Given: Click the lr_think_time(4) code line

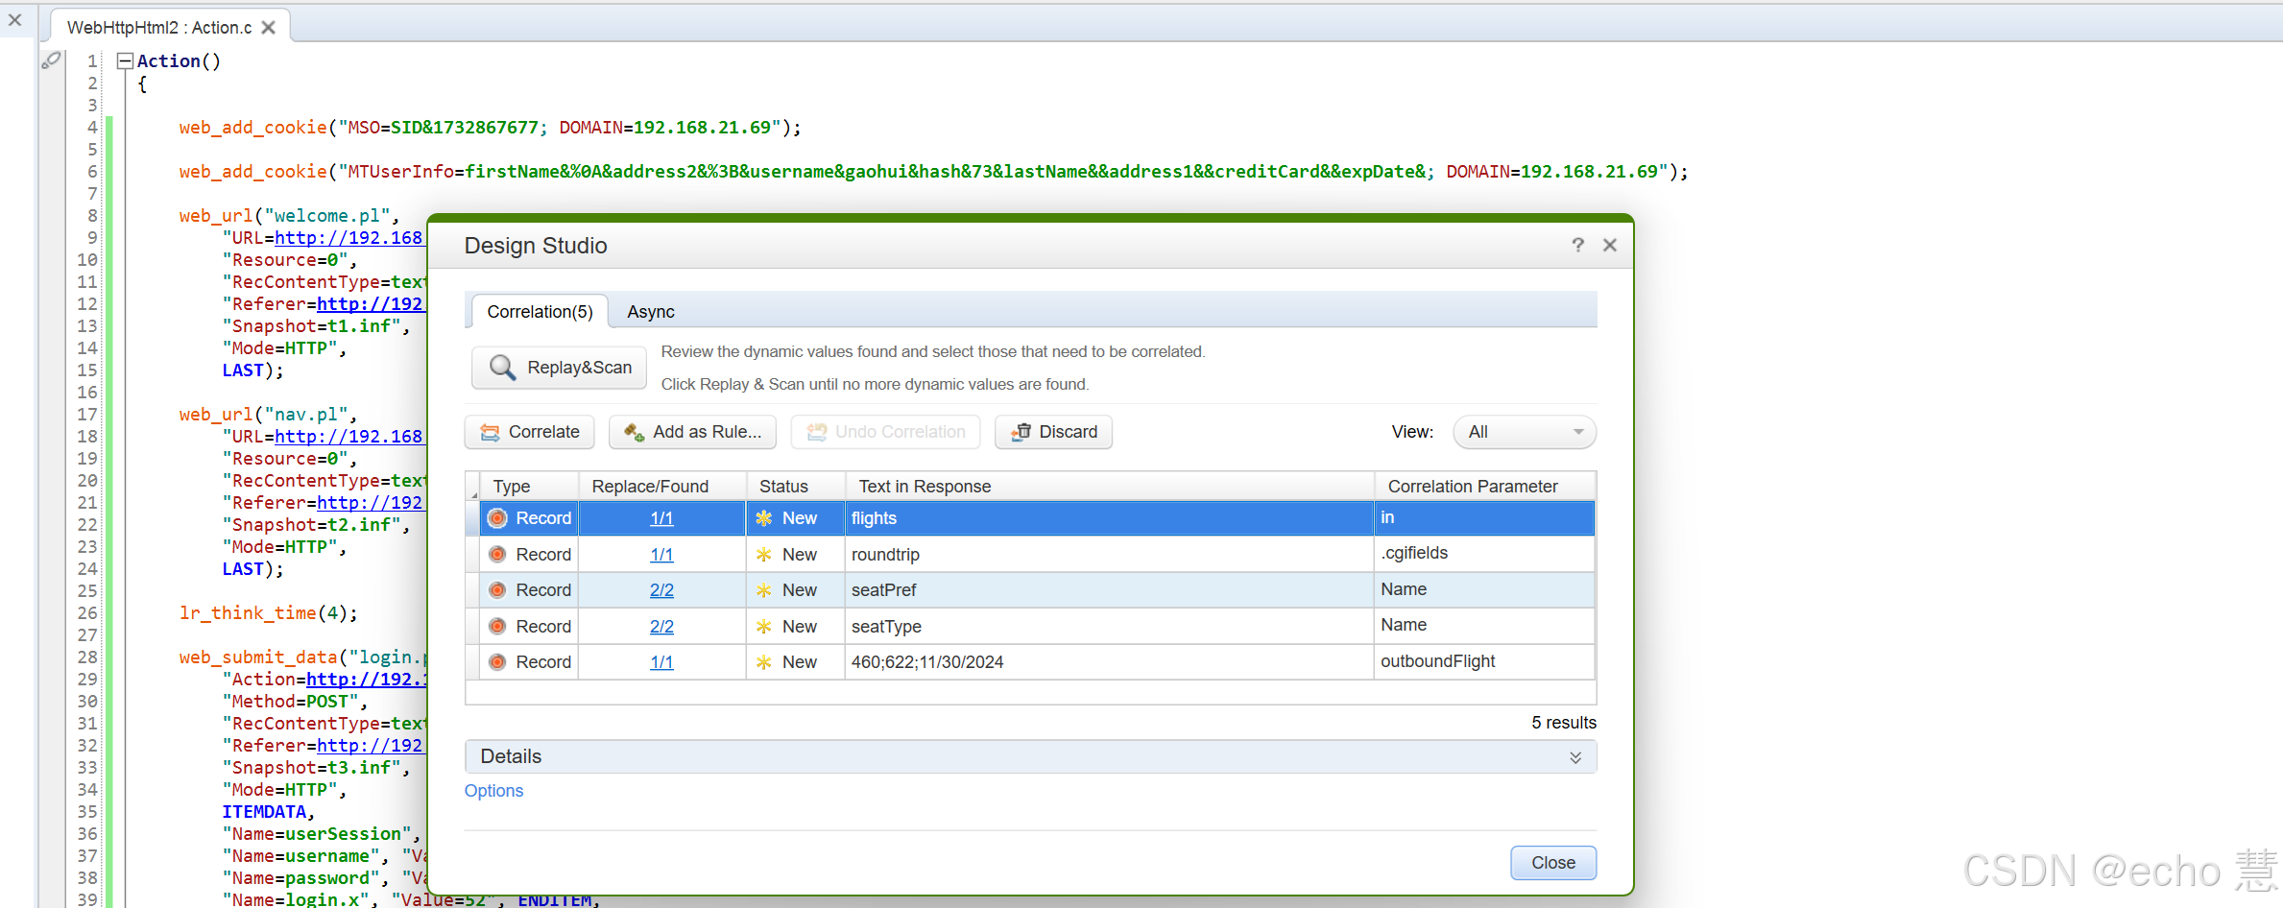Looking at the screenshot, I should [x=268, y=613].
